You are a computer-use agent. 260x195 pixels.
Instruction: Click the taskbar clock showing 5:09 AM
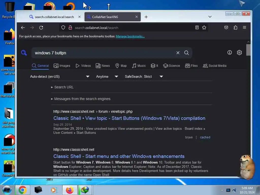coord(247,190)
